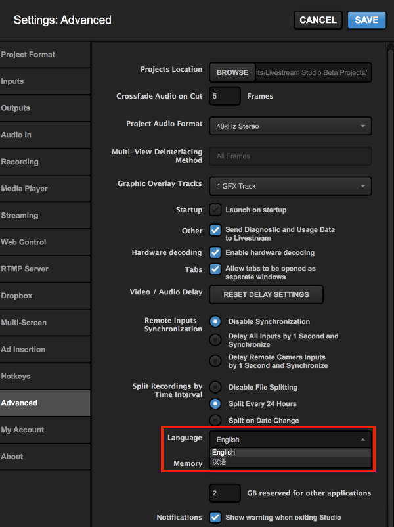Toggle Launch on startup checkbox

215,210
